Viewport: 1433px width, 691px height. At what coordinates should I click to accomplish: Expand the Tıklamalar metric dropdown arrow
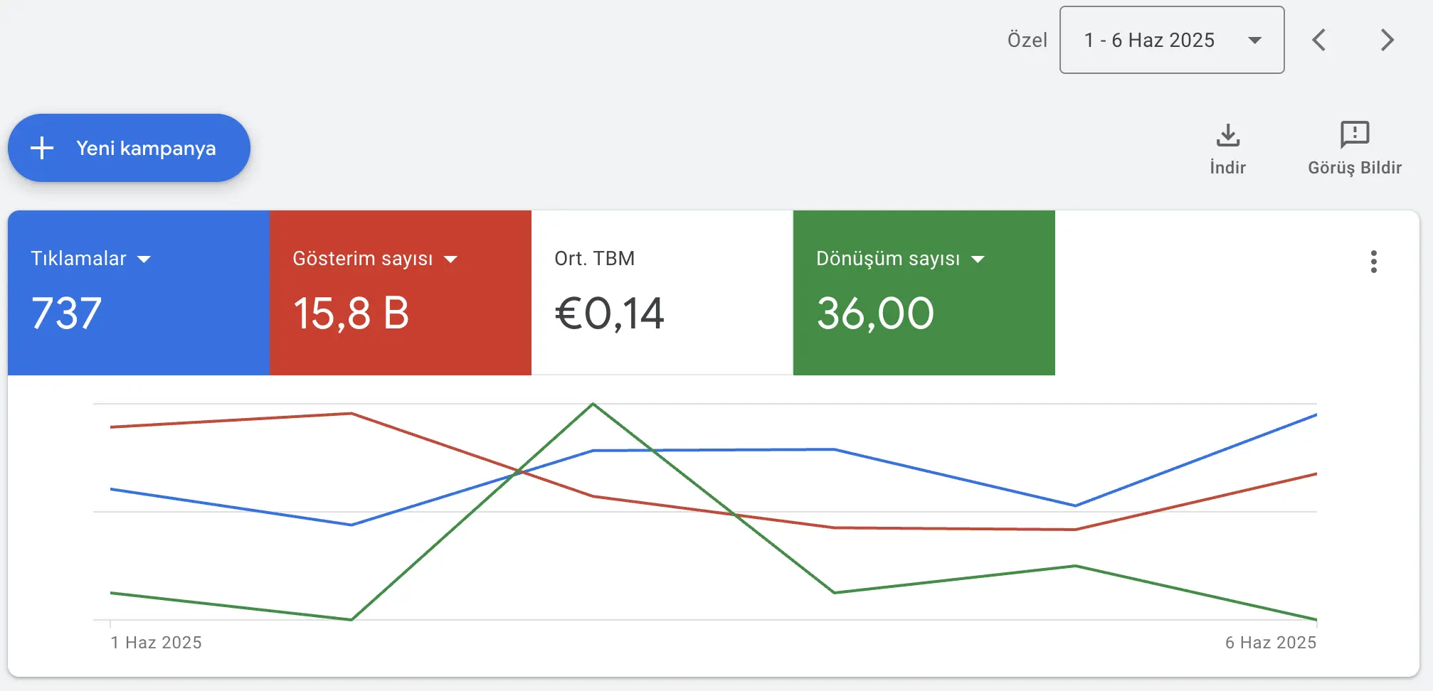tap(144, 259)
